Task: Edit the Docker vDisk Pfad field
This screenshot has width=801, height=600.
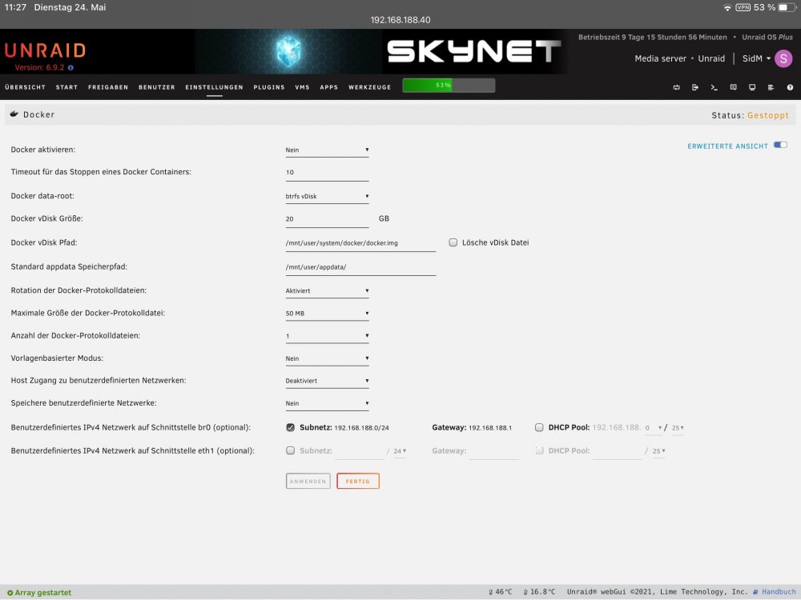Action: 360,243
